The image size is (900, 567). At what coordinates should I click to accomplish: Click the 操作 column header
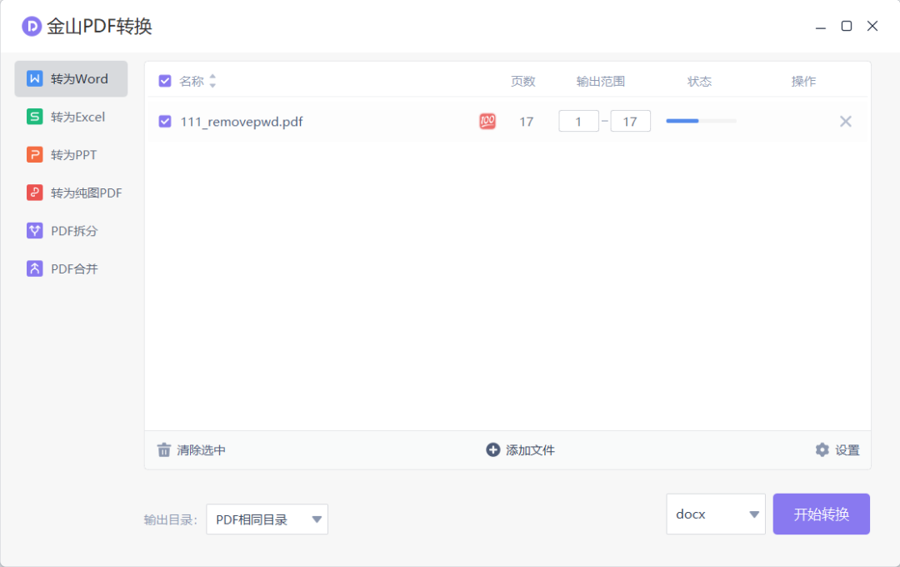(803, 82)
